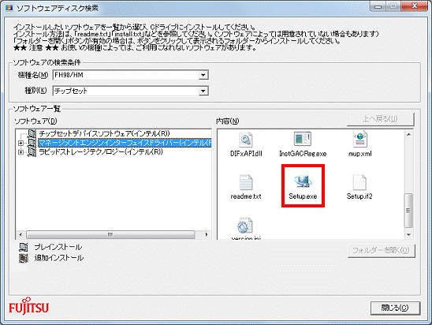This screenshot has height=325, width=432.
Task: Select チップセットデバイスソフトウェア(インテル(R)) entry
Action: coord(104,133)
